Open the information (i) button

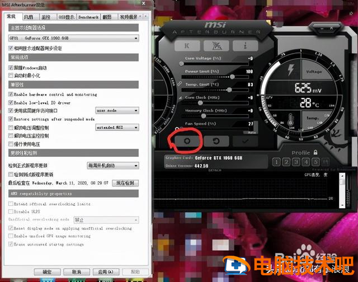245,46
